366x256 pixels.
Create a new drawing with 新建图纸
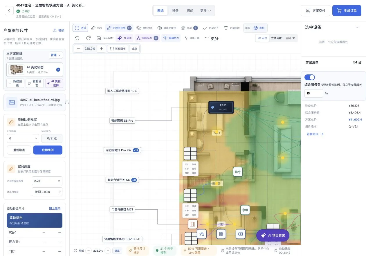(15, 83)
